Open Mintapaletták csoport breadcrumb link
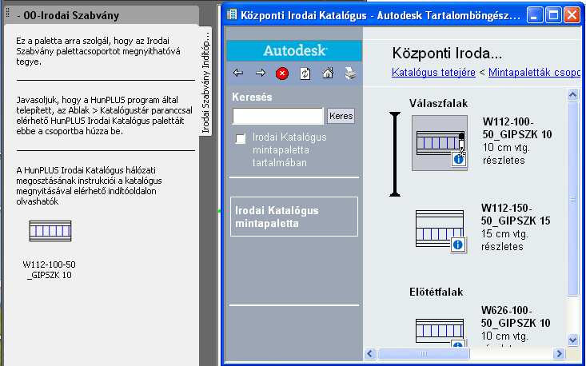 [x=534, y=72]
